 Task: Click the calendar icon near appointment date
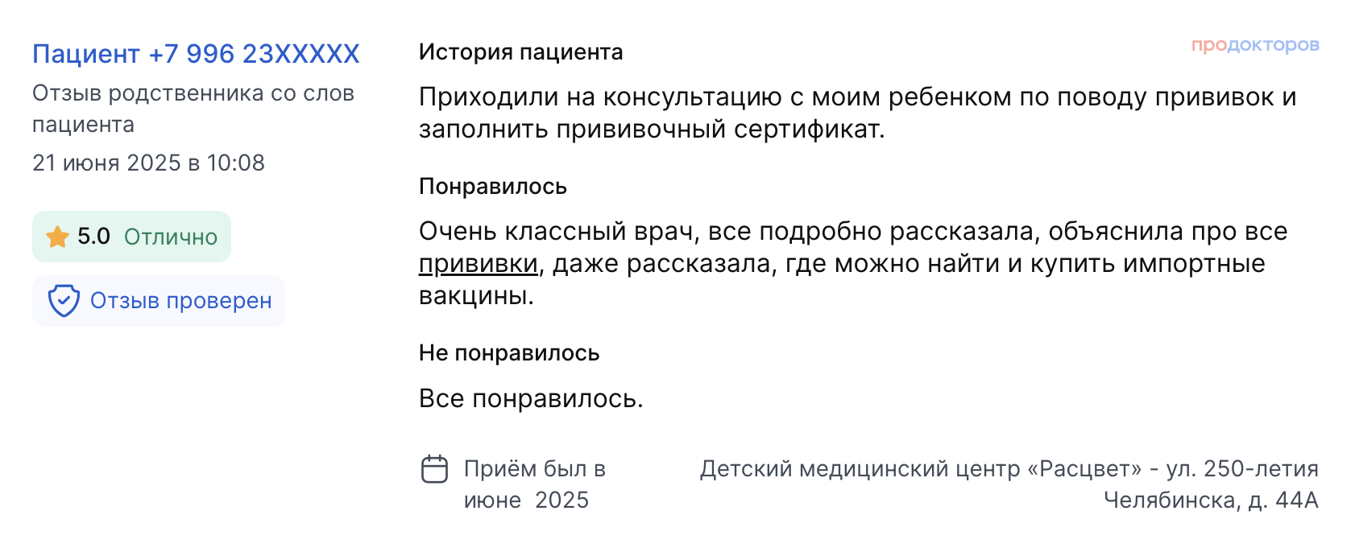(434, 469)
